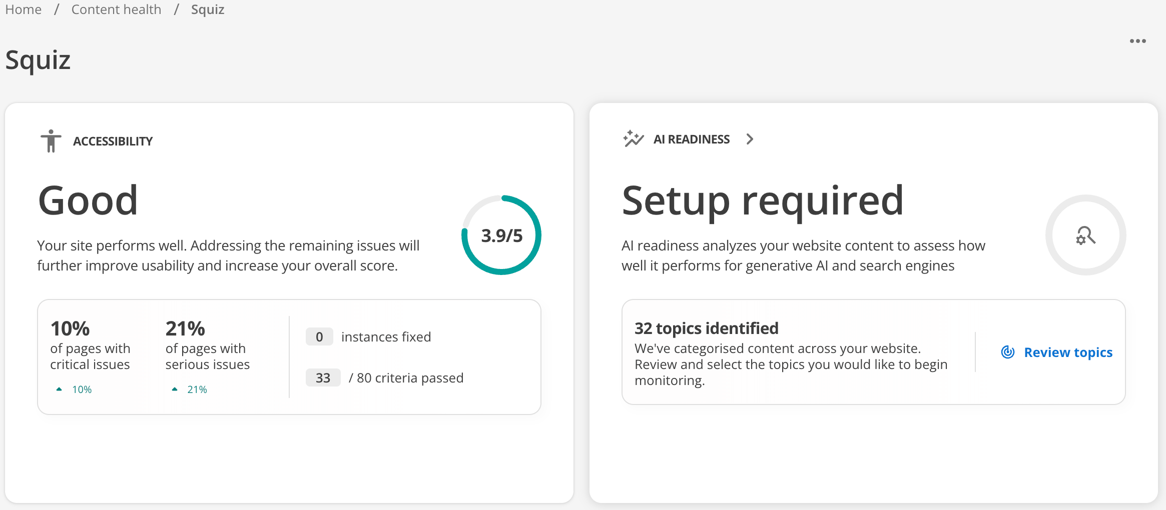Expand the AI Readiness section via its chevron
1166x510 pixels.
coord(750,139)
